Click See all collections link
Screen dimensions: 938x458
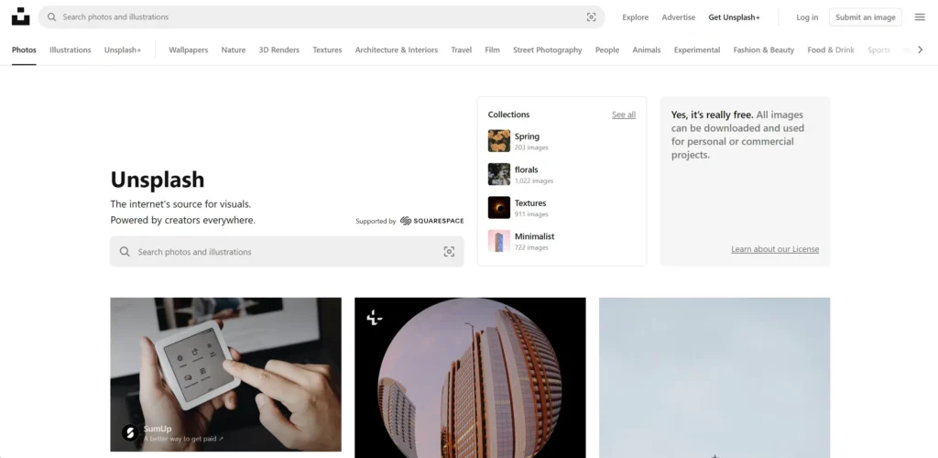[623, 115]
